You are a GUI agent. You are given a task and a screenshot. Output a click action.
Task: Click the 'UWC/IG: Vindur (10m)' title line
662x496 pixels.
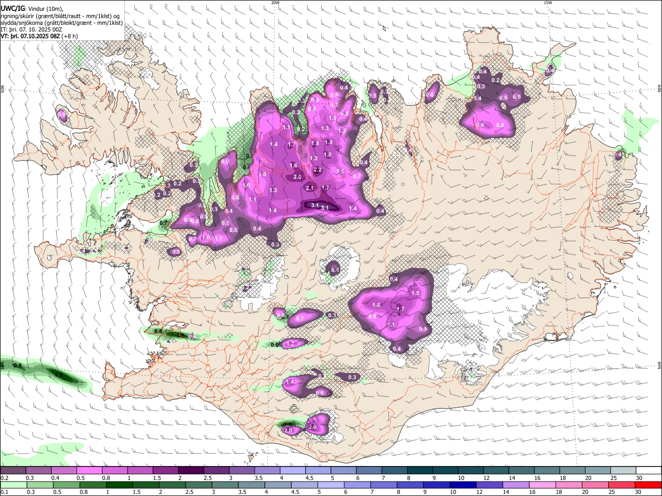32,8
